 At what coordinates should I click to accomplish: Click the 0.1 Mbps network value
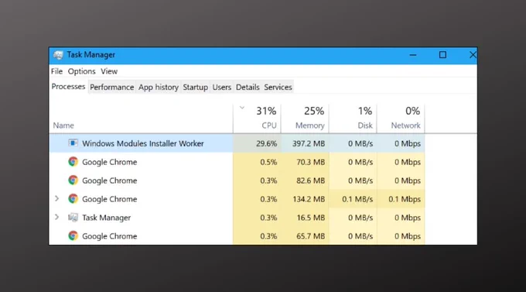[405, 199]
